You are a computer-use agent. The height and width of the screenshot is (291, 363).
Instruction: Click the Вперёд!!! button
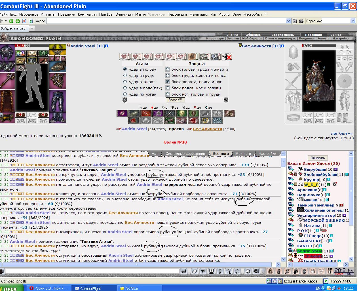pyautogui.click(x=175, y=100)
